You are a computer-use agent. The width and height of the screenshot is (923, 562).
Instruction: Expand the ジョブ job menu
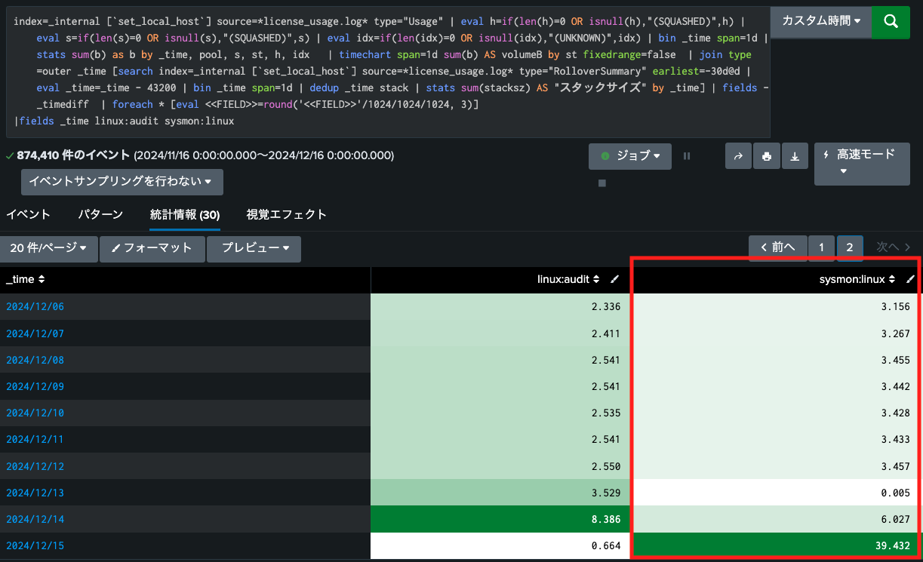coord(630,156)
